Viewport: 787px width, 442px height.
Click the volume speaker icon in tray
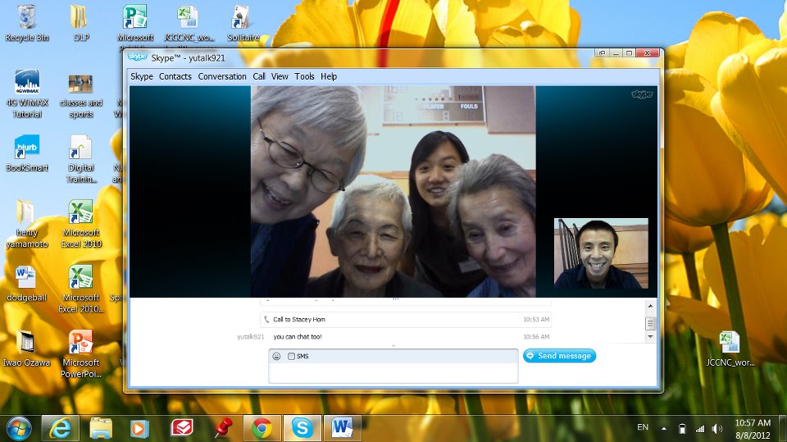(x=717, y=428)
